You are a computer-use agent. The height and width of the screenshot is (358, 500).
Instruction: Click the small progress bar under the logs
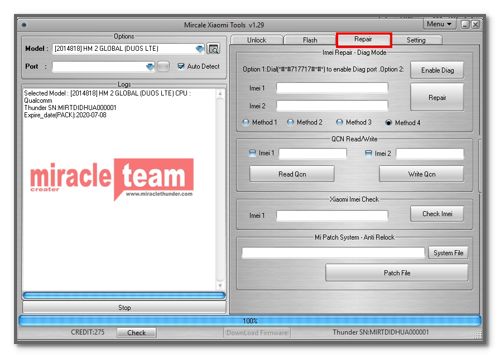pyautogui.click(x=124, y=295)
